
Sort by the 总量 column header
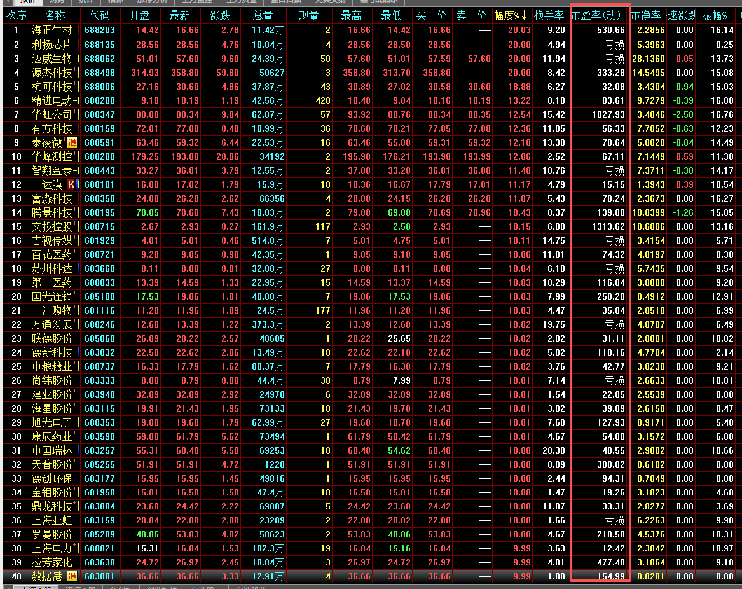(x=263, y=16)
